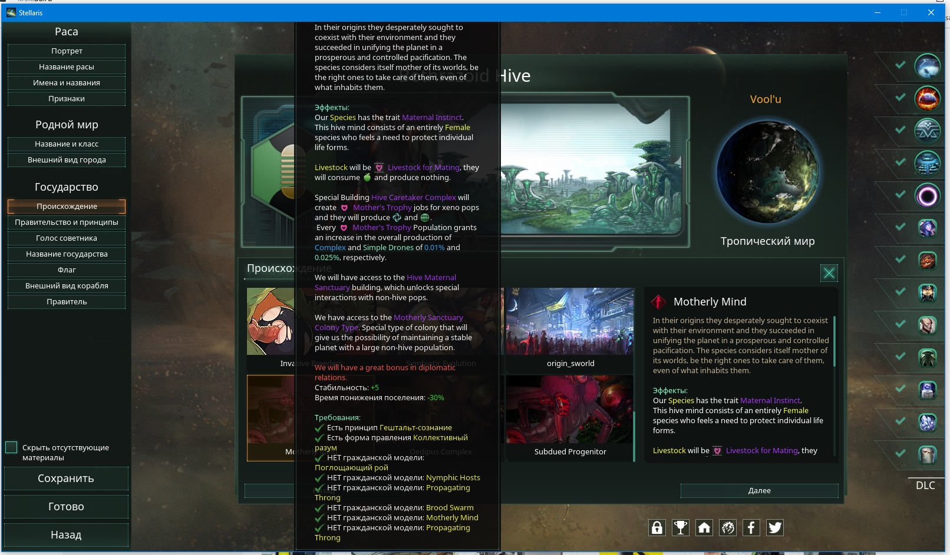The width and height of the screenshot is (950, 555).
Task: Open the Facebook link icon
Action: click(x=751, y=528)
